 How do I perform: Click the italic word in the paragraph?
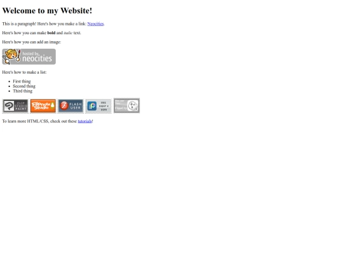[68, 33]
